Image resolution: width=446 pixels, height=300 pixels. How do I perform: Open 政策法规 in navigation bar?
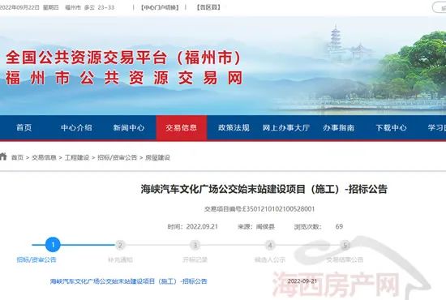(x=234, y=127)
